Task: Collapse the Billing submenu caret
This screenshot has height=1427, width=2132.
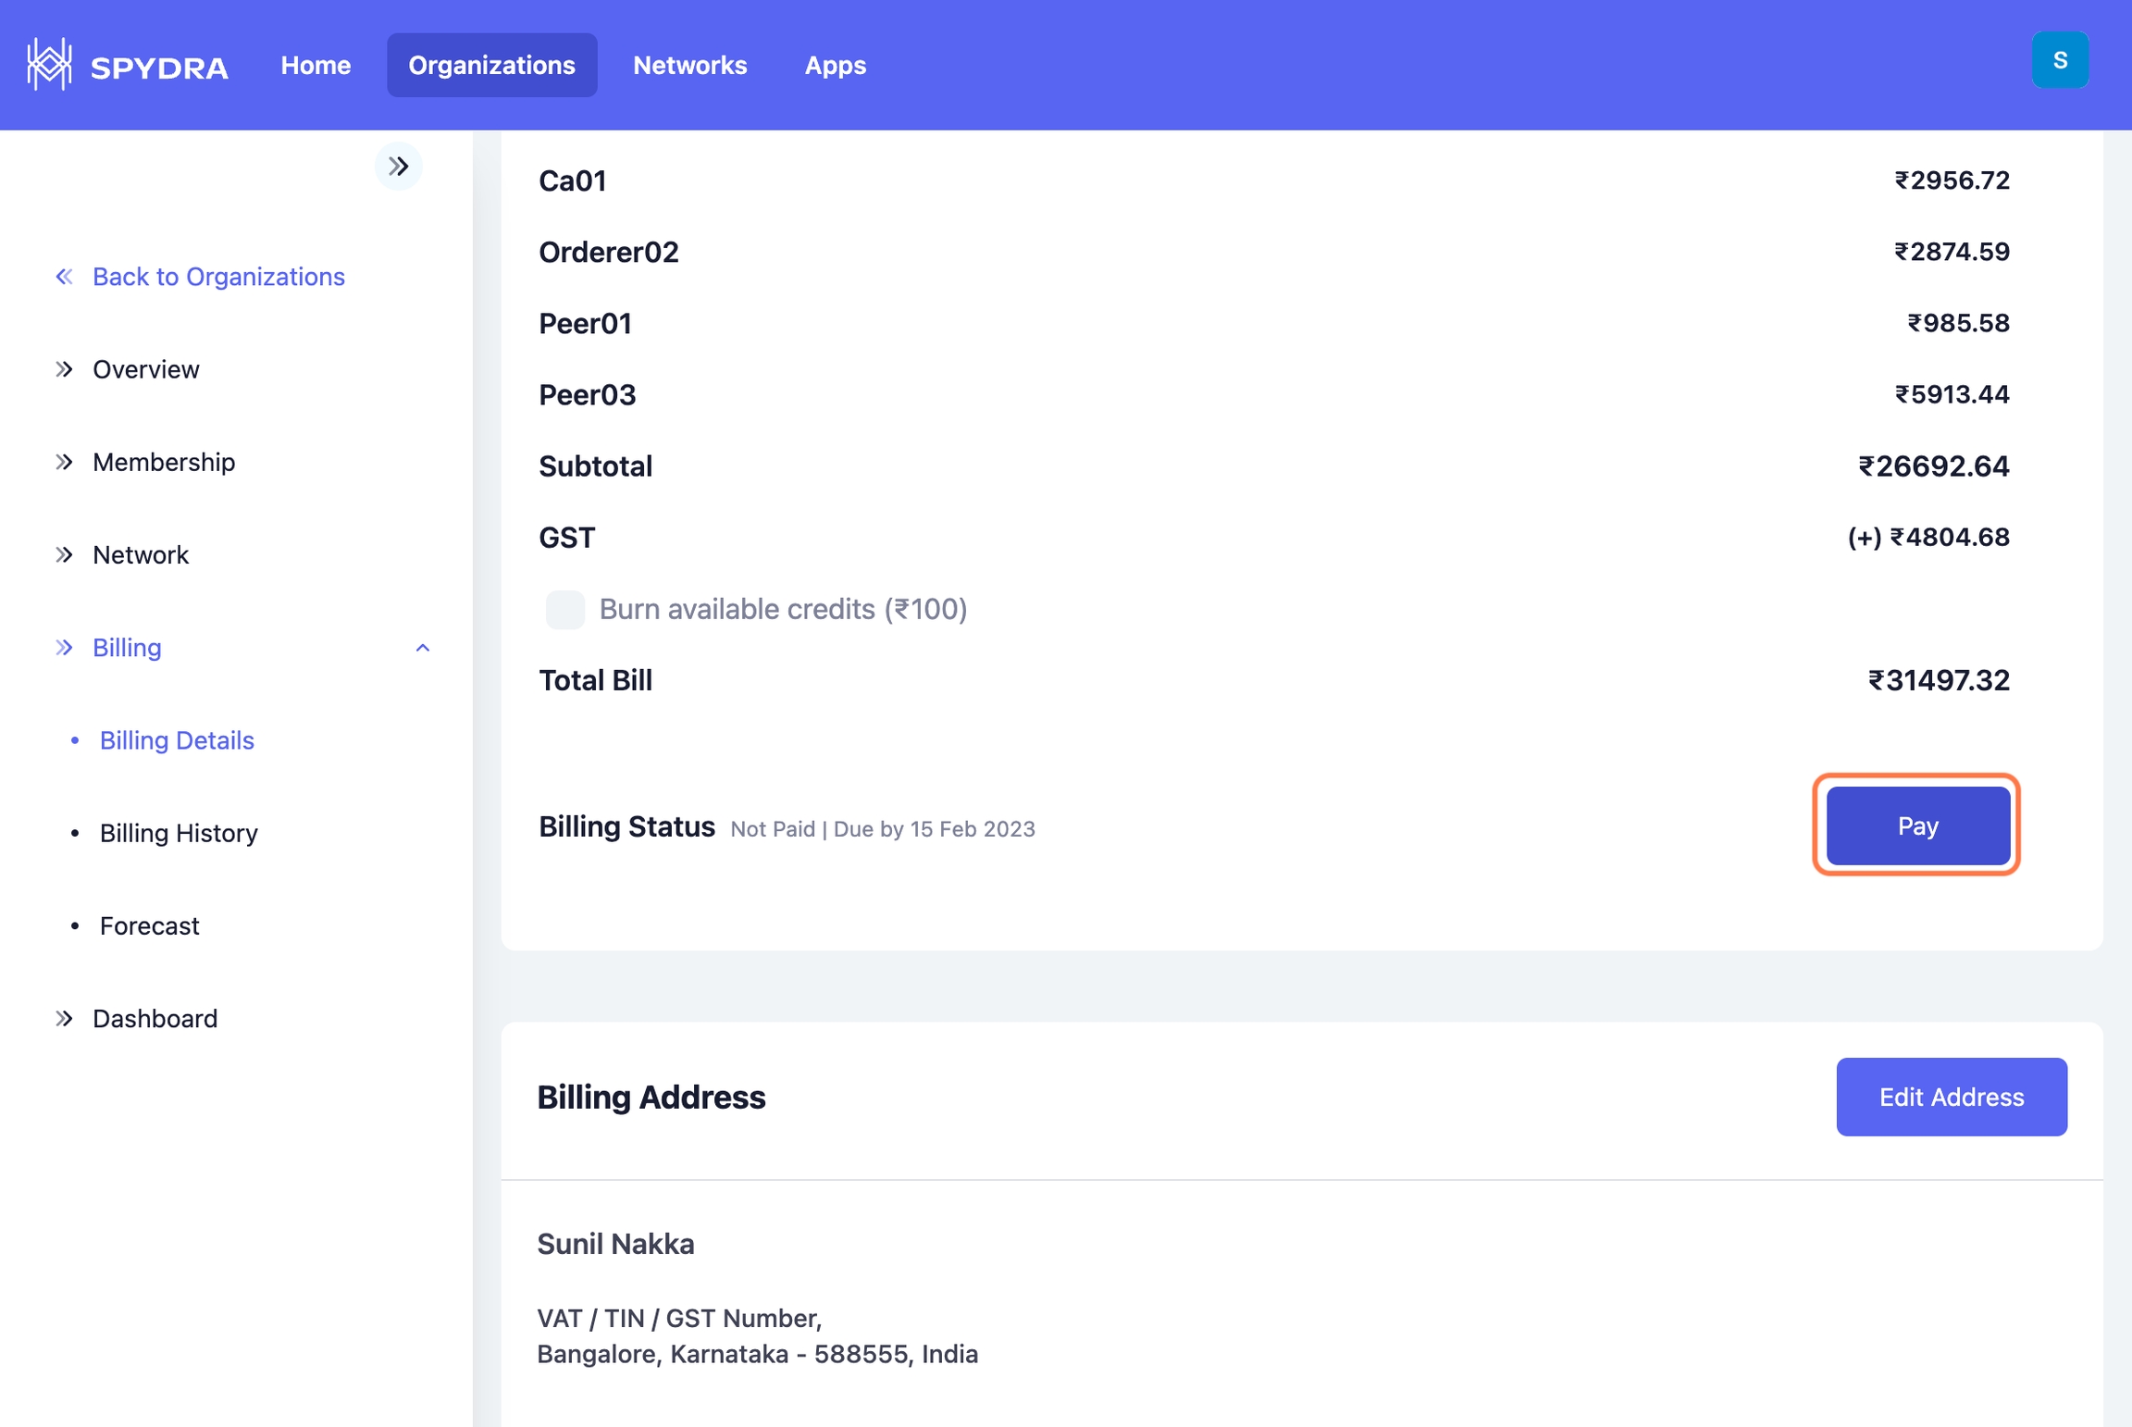Action: [x=423, y=648]
